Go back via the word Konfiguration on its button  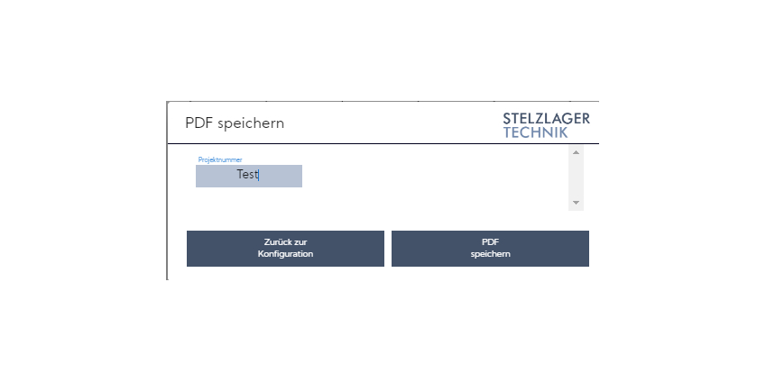click(285, 254)
